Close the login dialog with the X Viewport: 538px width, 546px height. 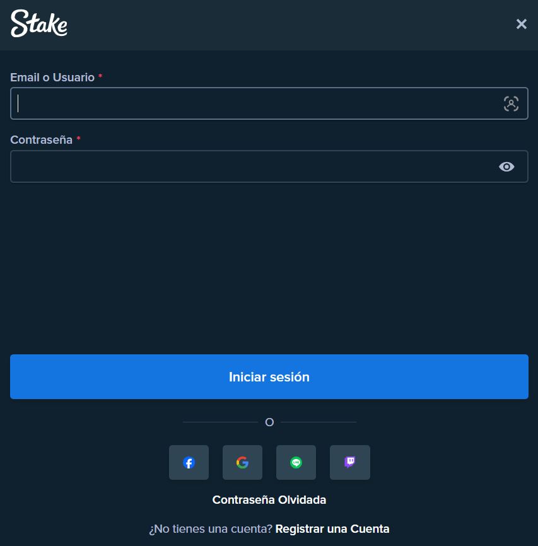click(x=521, y=24)
